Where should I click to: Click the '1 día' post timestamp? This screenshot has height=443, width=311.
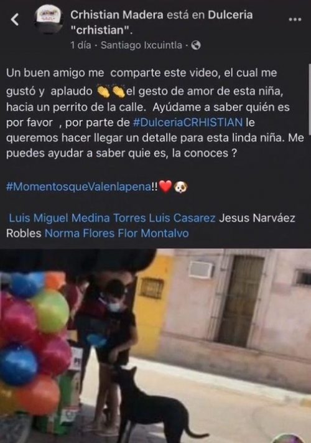tap(81, 45)
